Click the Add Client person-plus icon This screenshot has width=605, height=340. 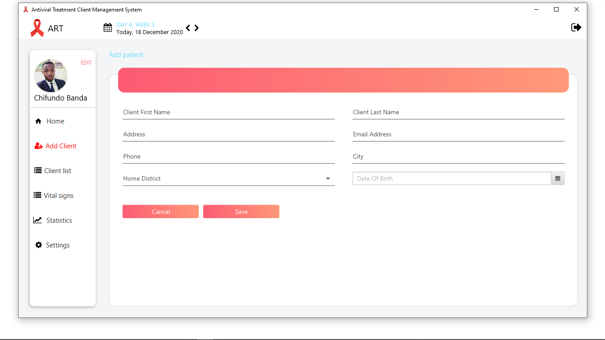point(38,145)
